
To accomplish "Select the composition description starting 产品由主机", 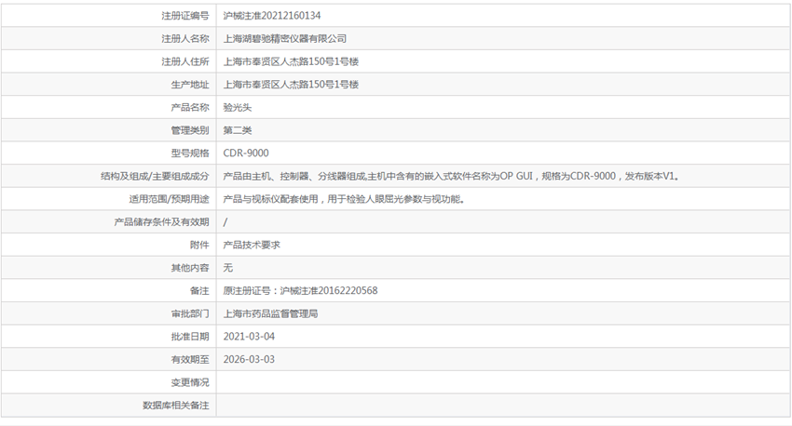I will [x=452, y=177].
